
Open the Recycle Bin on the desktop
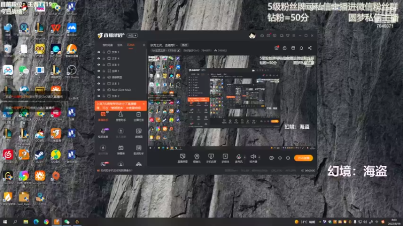[8, 50]
